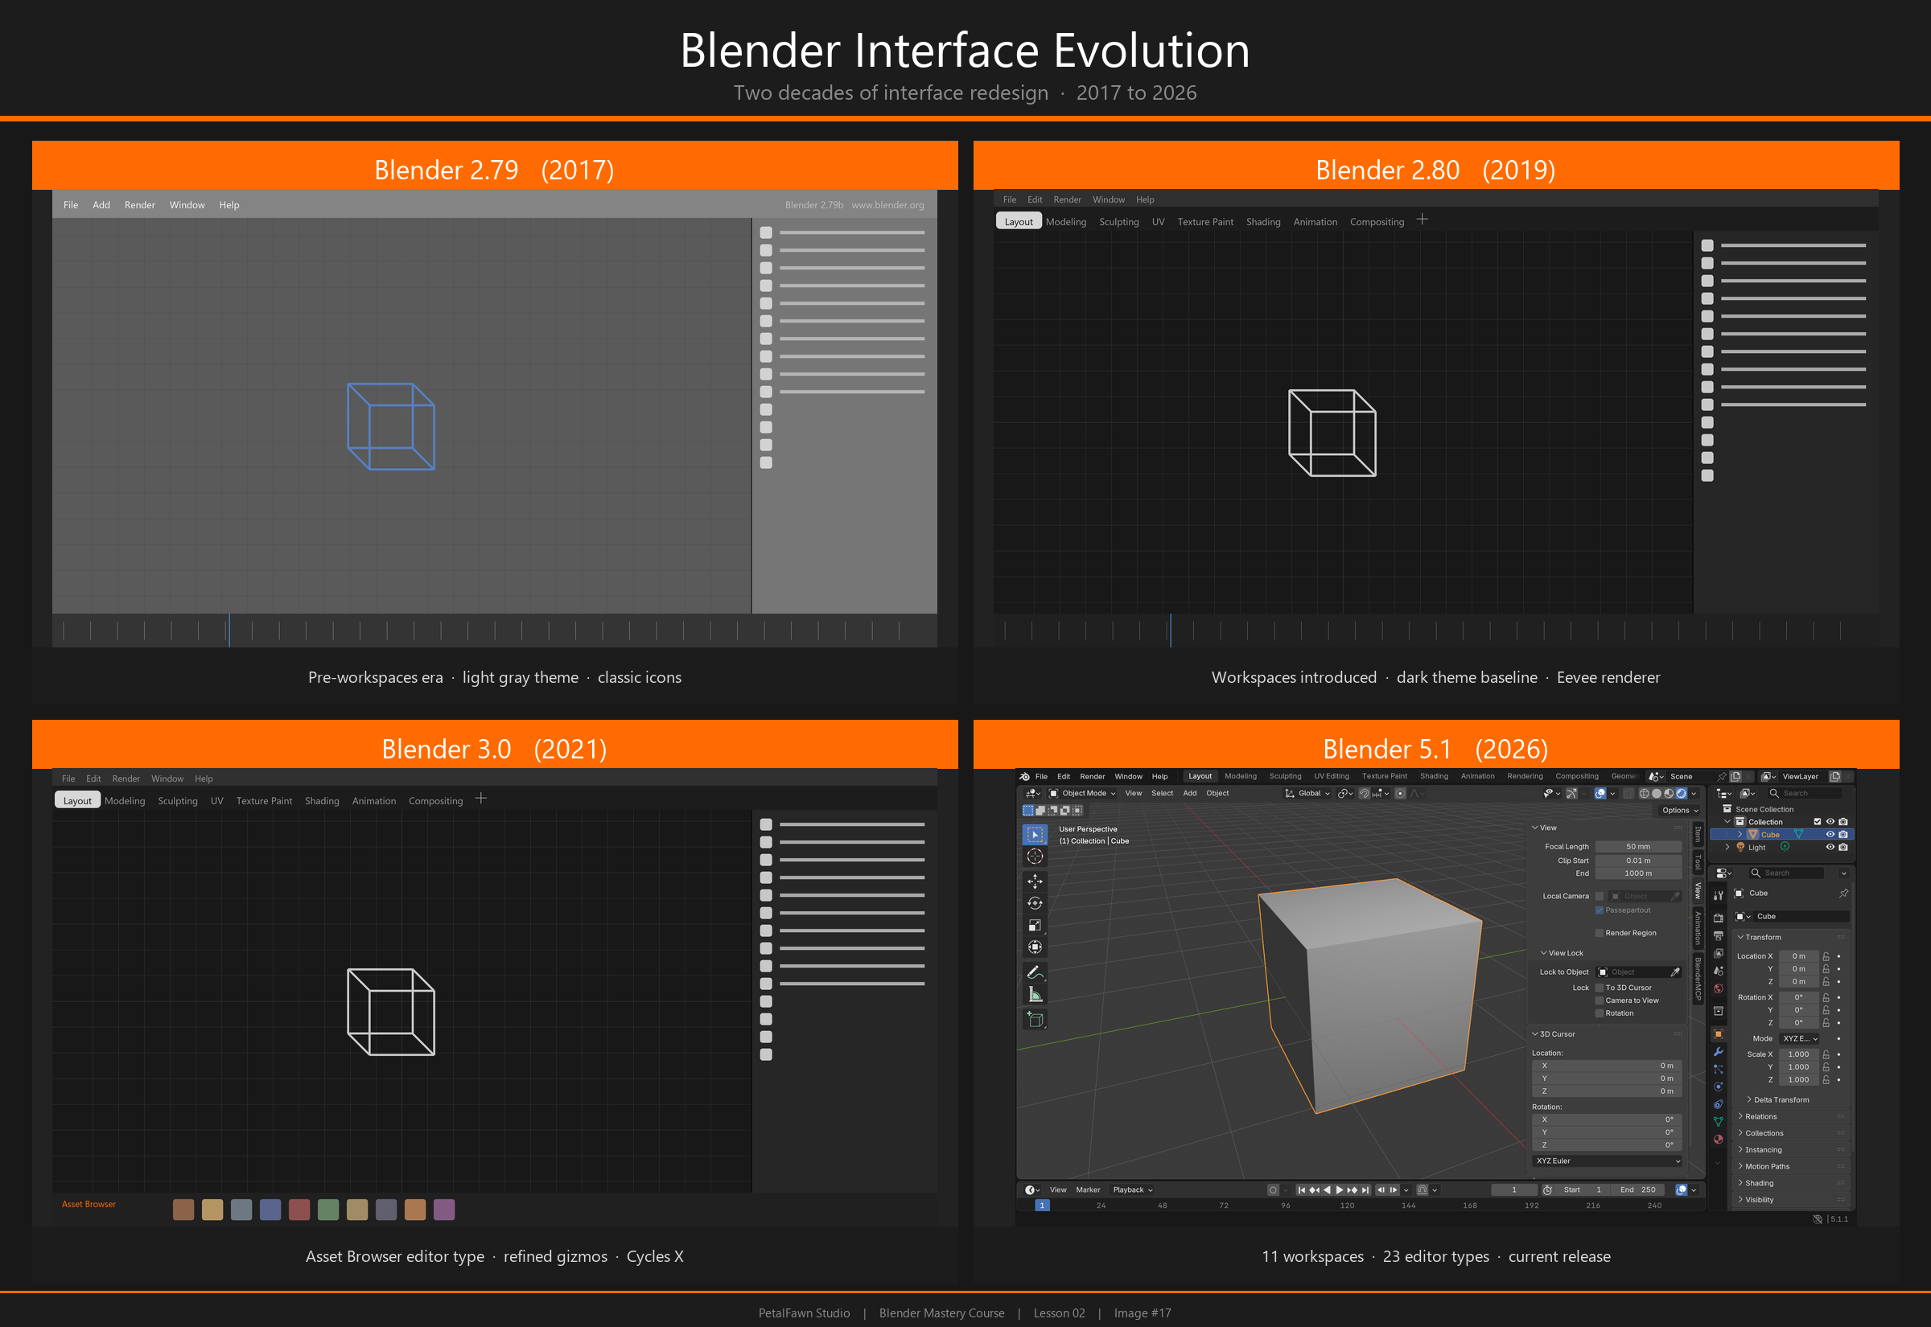Toggle the Passepartout checkbox
Viewport: 1931px width, 1327px height.
1600,910
